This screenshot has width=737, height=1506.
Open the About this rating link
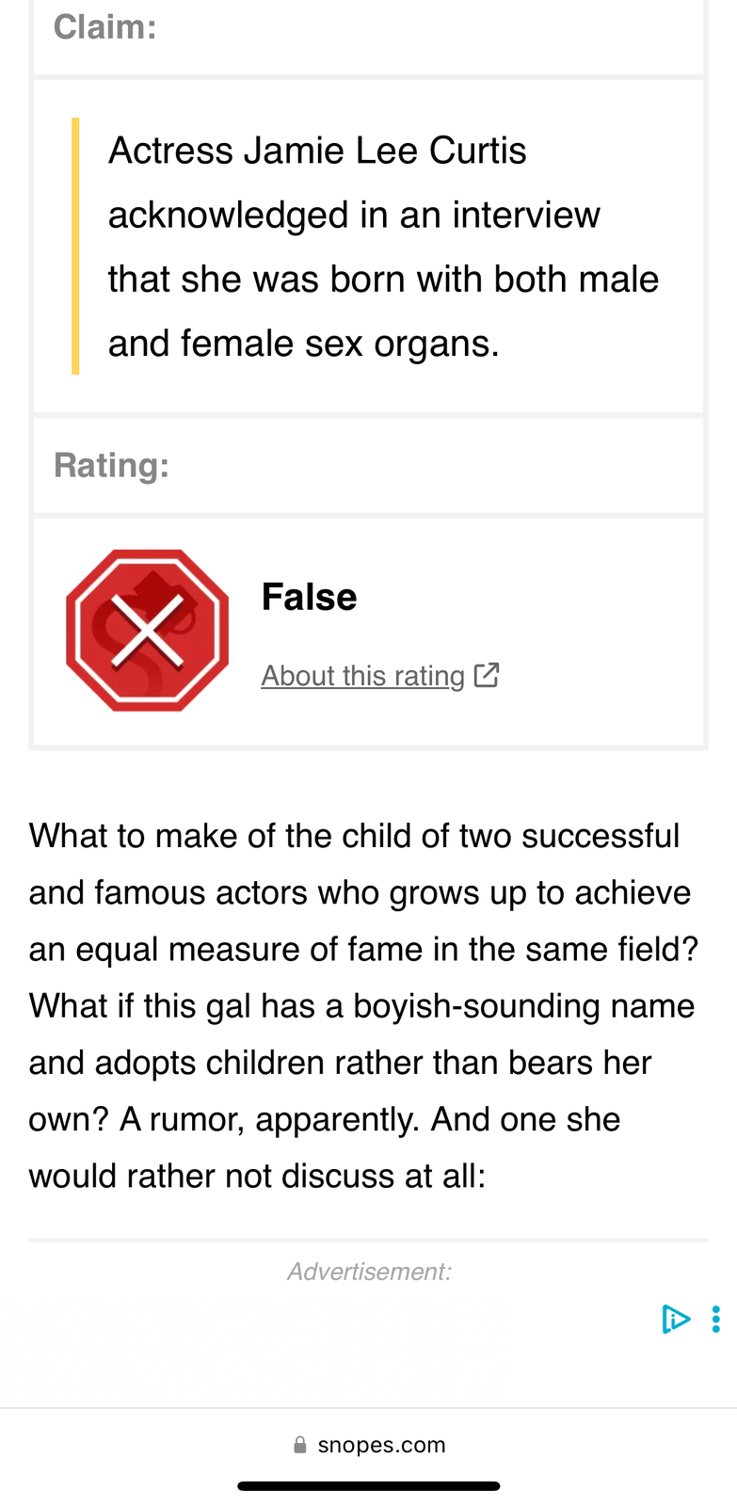[x=362, y=676]
